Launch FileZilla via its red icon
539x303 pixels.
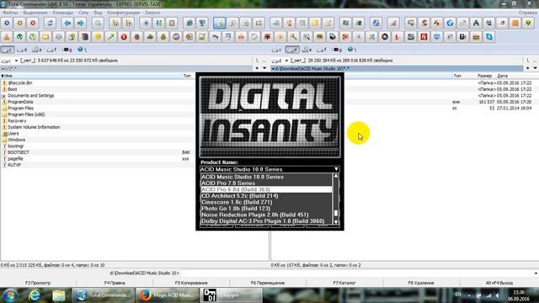point(424,37)
